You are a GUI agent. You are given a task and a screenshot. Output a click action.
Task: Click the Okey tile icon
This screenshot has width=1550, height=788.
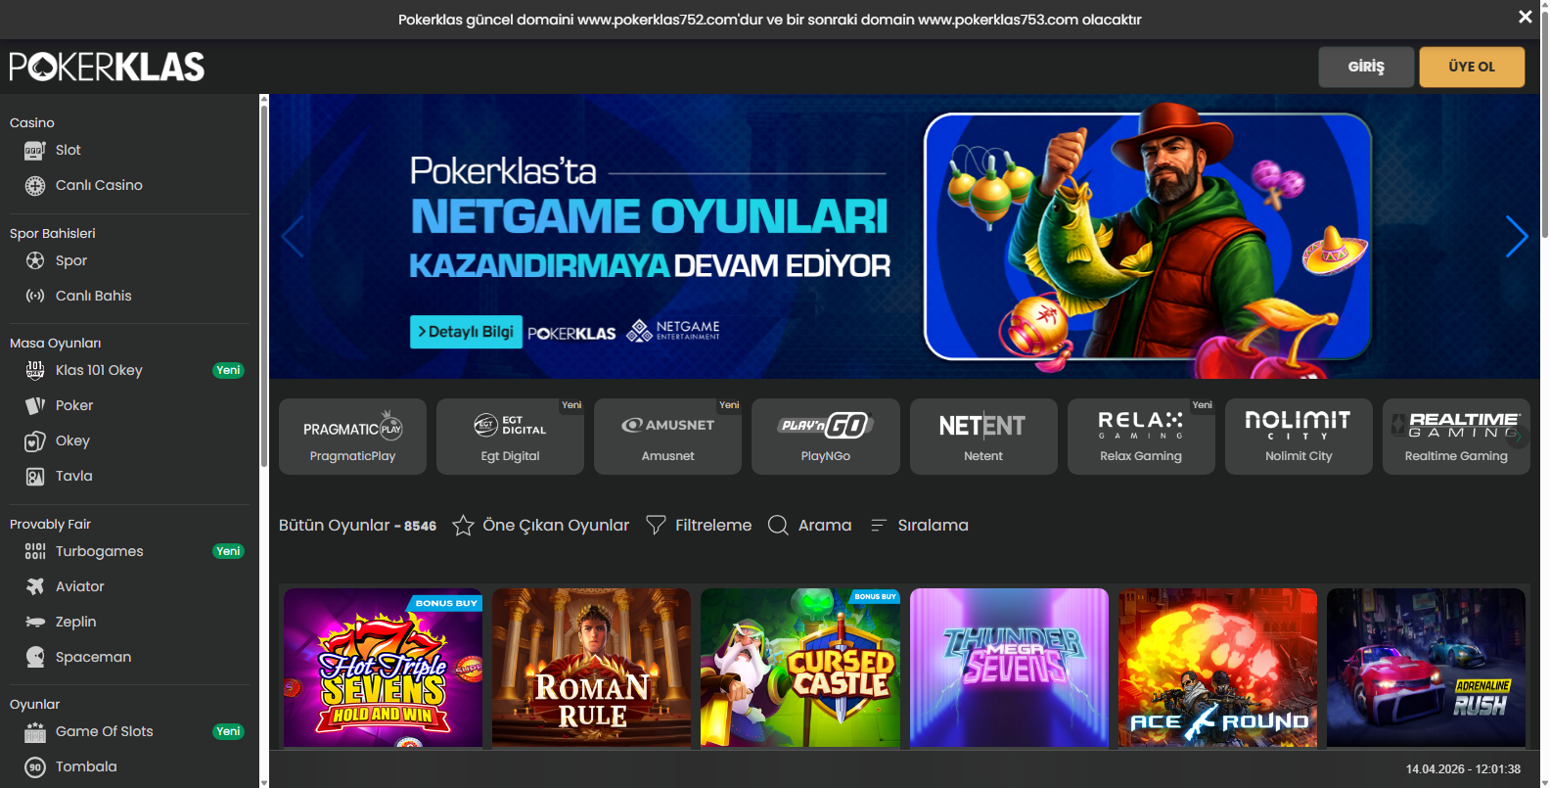click(35, 441)
